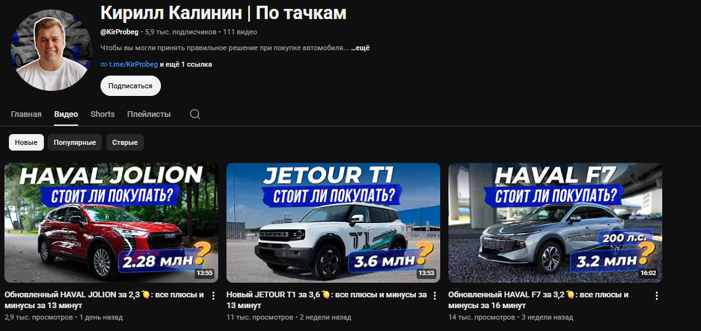The height and width of the screenshot is (331, 701).
Task: Select the Новые sort chip
Action: [26, 142]
